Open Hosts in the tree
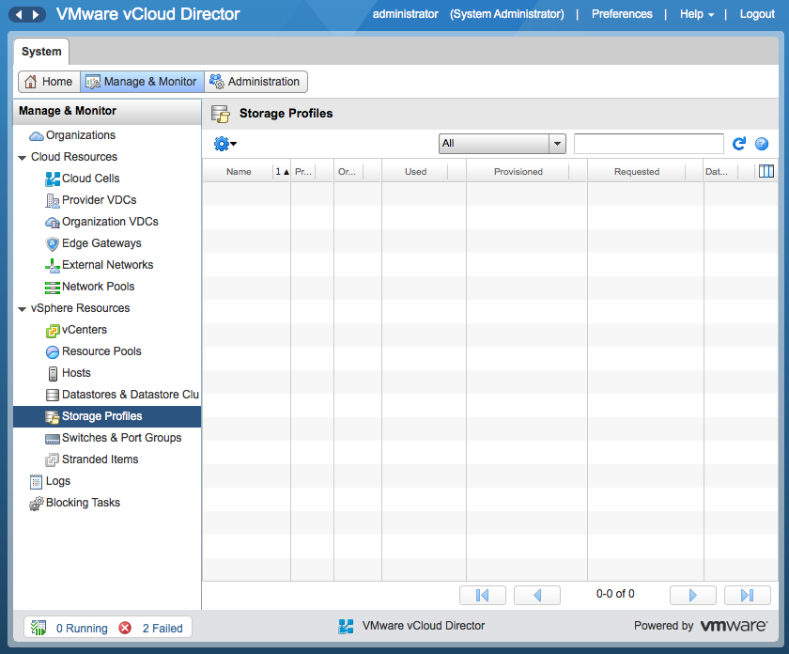Image resolution: width=789 pixels, height=654 pixels. pyautogui.click(x=76, y=374)
